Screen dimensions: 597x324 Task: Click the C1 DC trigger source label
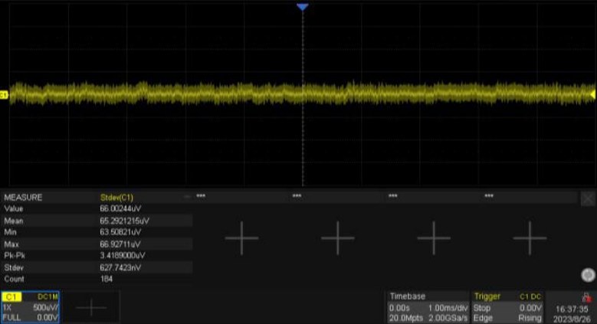click(530, 296)
